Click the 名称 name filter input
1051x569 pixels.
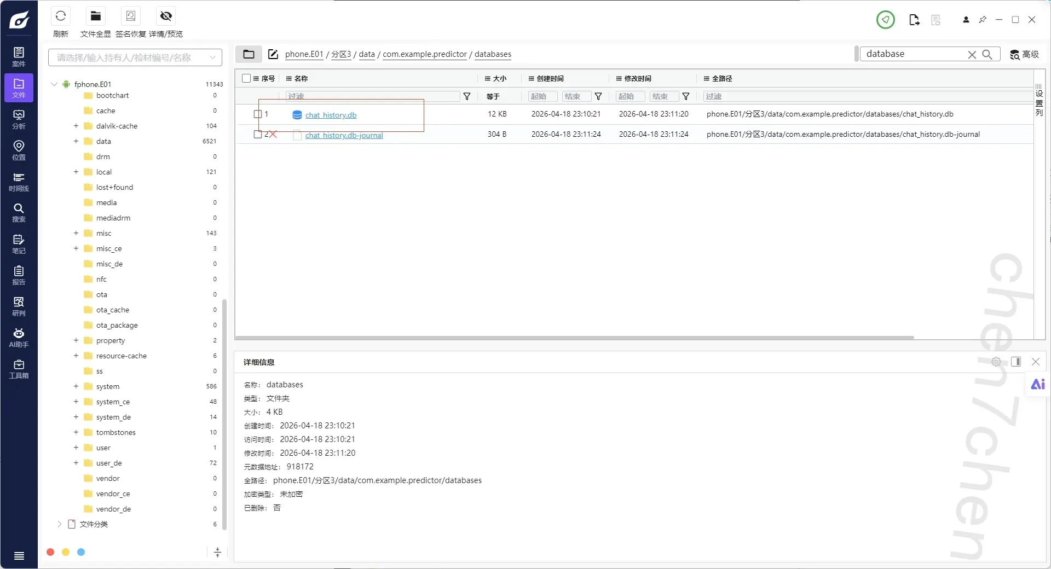[x=373, y=96]
